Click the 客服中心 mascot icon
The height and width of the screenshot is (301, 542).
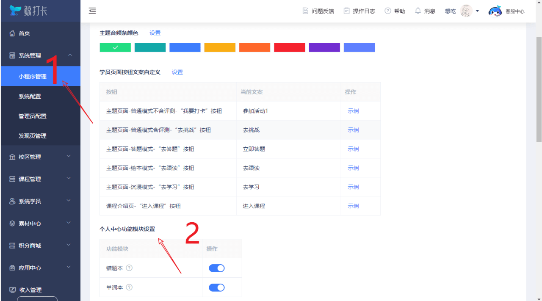[x=495, y=11]
